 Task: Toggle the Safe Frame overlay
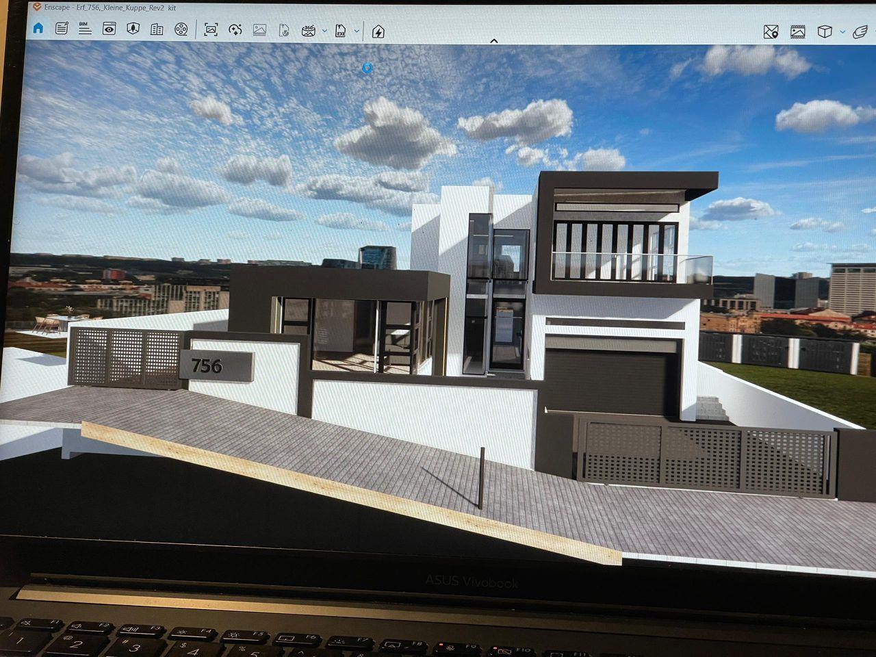click(x=797, y=31)
